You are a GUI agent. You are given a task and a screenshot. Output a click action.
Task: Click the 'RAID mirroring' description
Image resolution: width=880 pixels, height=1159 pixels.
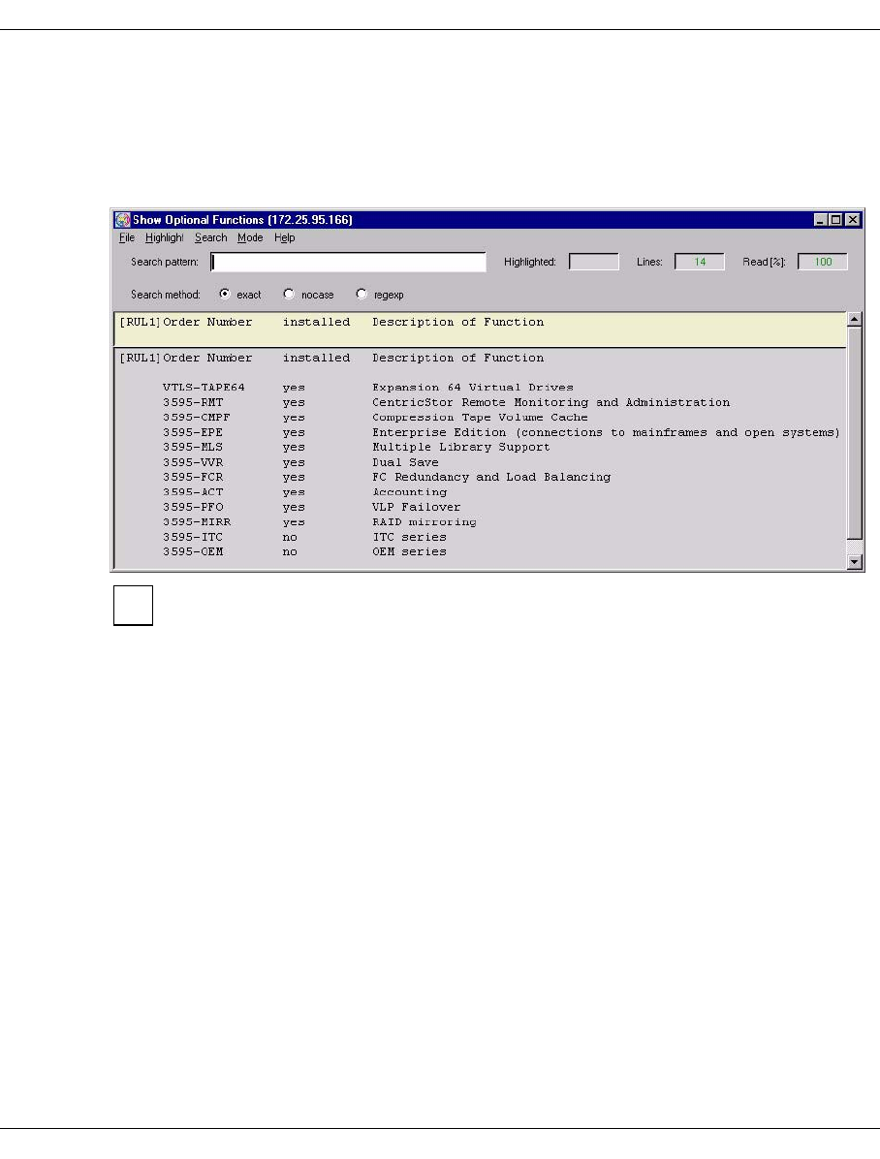[x=424, y=522]
